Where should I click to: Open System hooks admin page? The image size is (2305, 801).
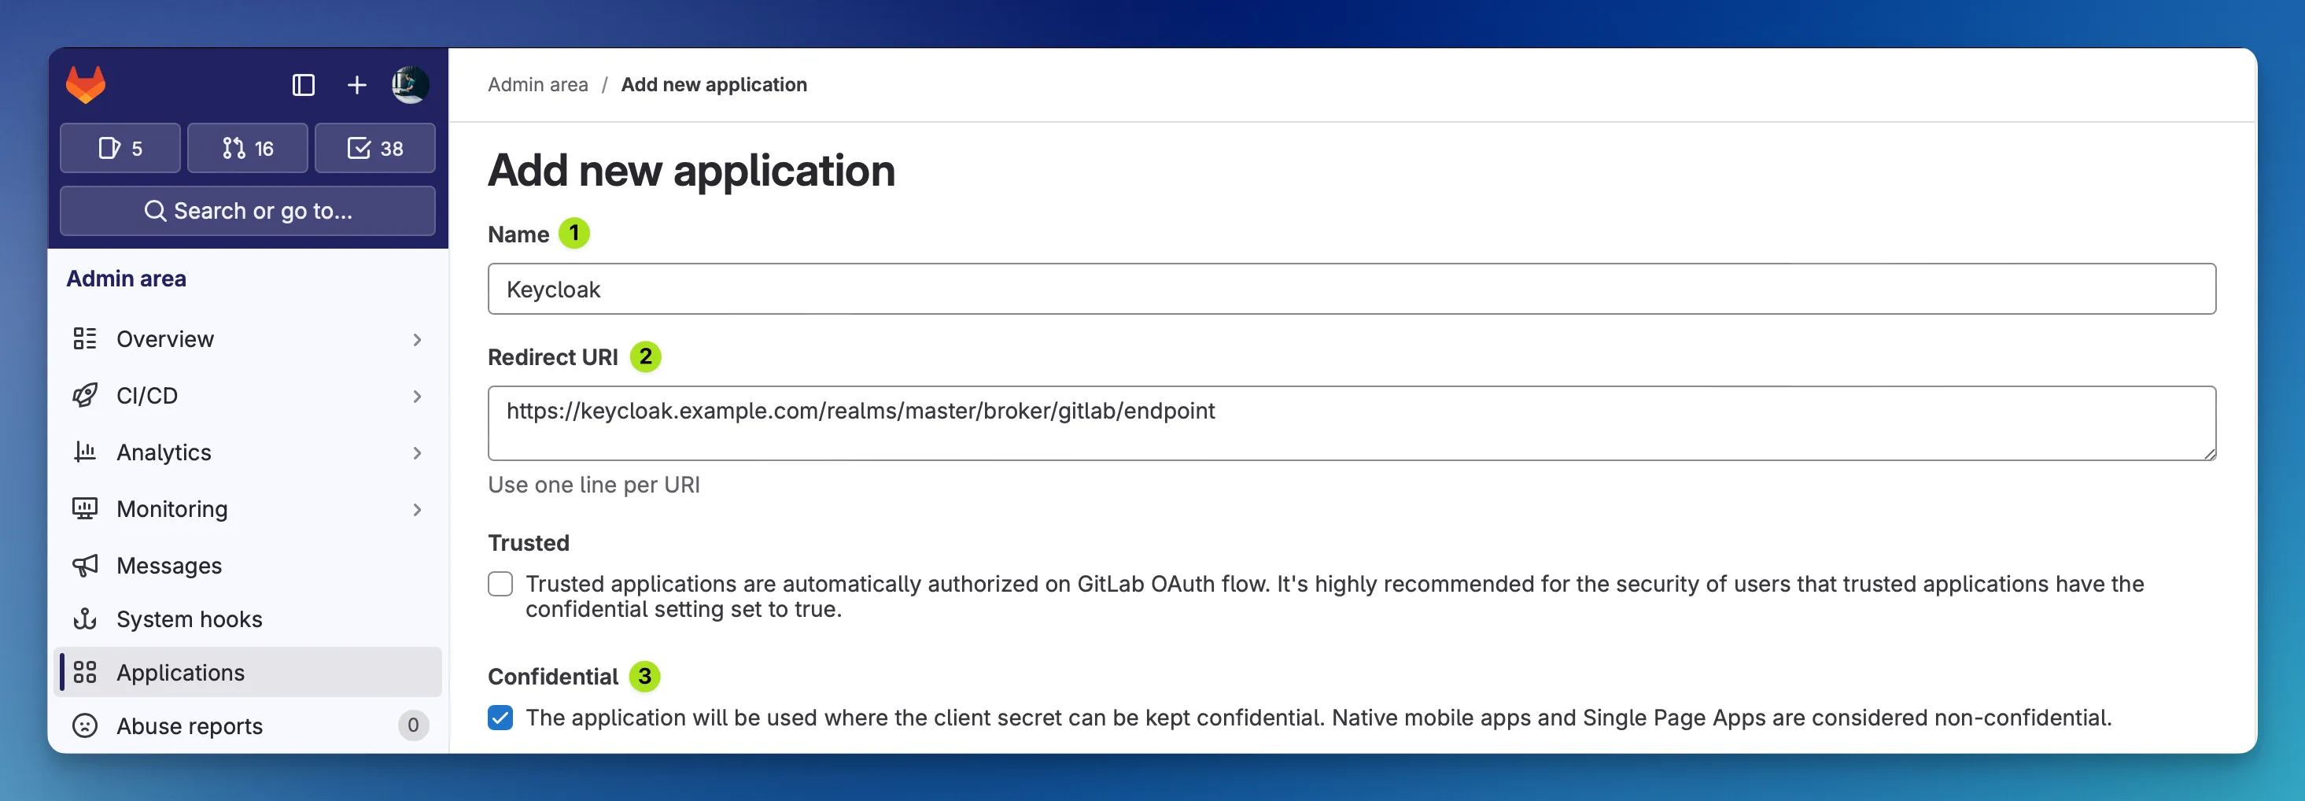(248, 619)
